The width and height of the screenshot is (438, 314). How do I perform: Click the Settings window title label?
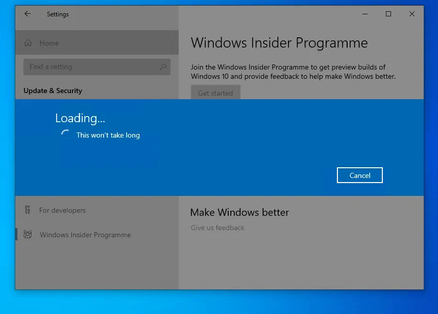58,14
